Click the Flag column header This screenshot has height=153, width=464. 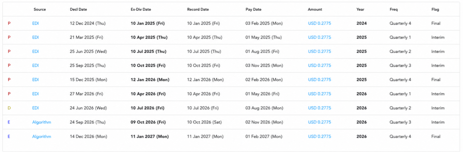click(x=435, y=10)
